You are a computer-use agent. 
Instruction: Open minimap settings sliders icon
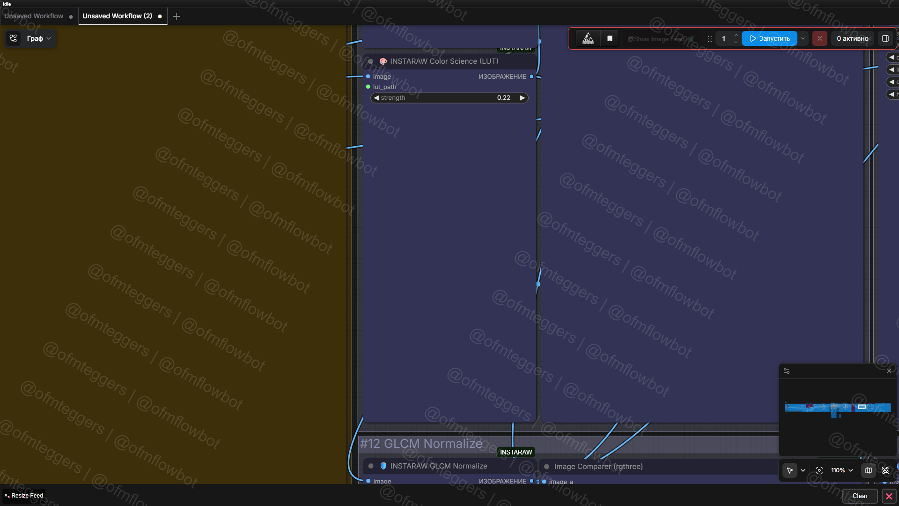tap(787, 371)
